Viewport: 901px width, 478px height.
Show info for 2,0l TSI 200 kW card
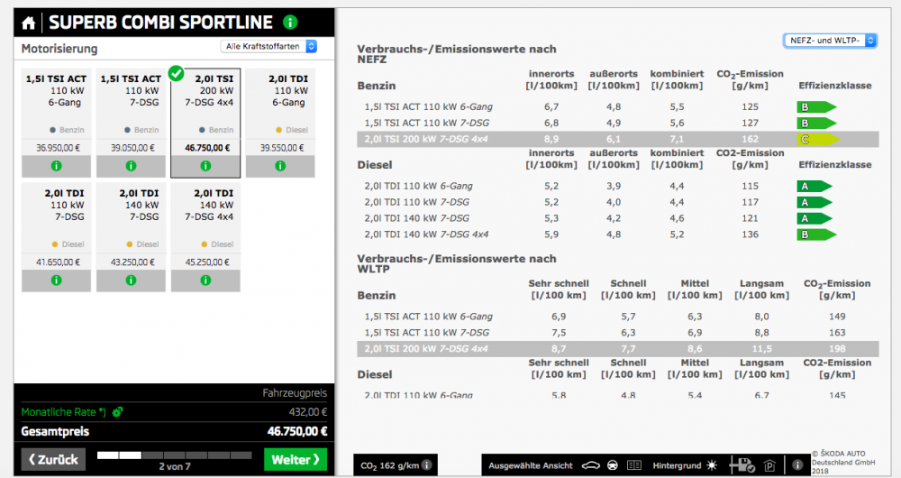[x=205, y=166]
